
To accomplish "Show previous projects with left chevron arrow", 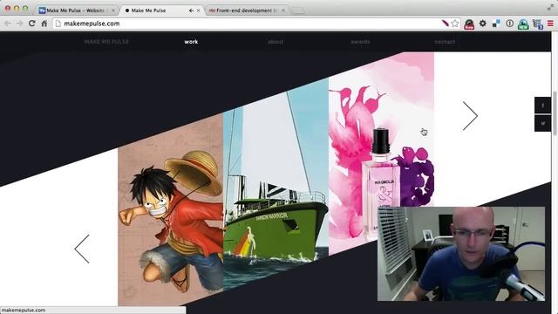I will click(82, 249).
